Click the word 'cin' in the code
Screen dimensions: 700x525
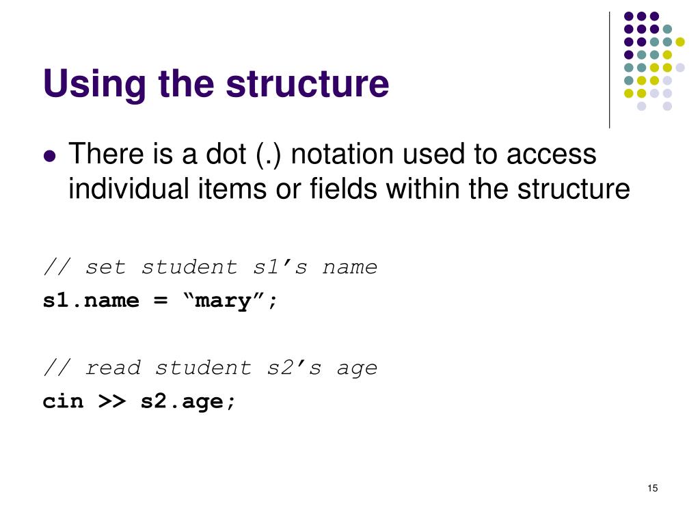pyautogui.click(x=63, y=401)
